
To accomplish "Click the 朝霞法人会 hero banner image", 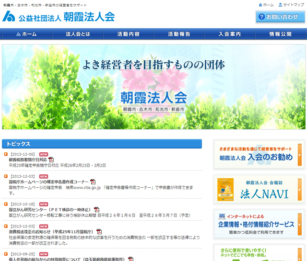I will 153,87.
